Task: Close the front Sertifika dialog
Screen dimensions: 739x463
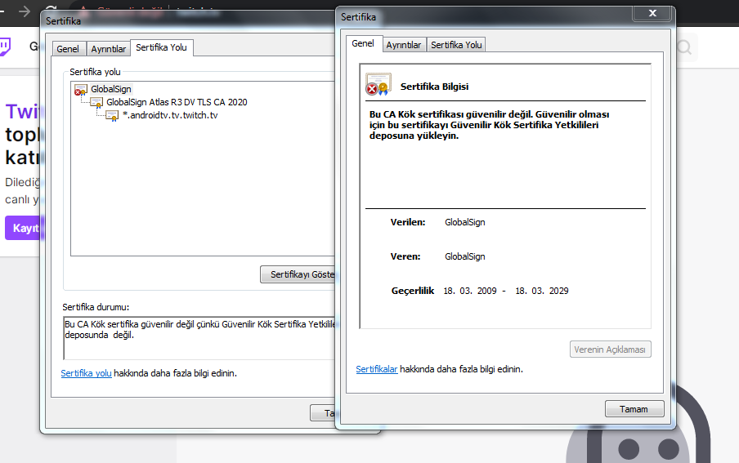Action: tap(652, 13)
